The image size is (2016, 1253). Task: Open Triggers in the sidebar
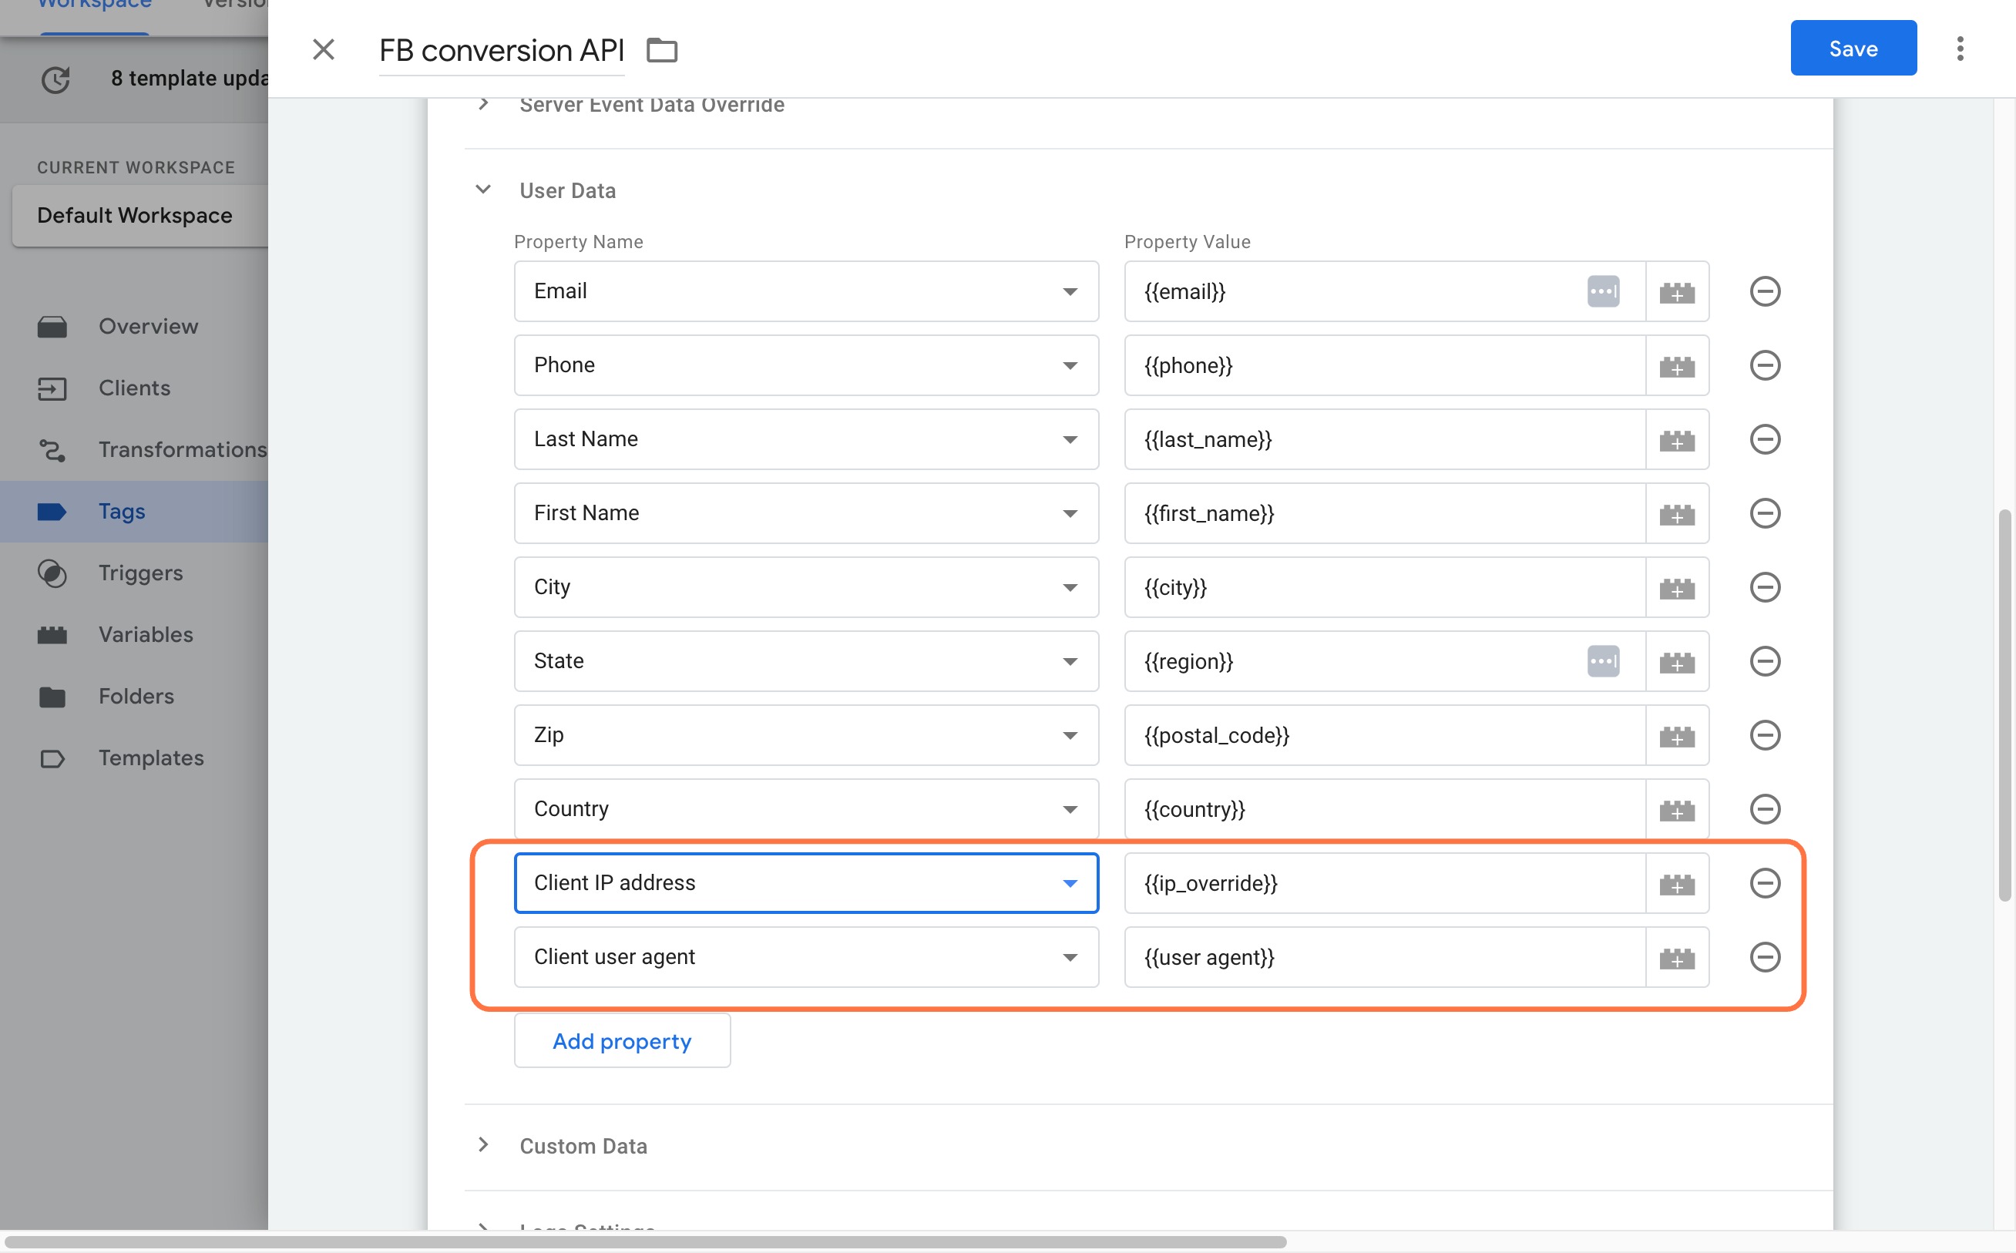[134, 573]
